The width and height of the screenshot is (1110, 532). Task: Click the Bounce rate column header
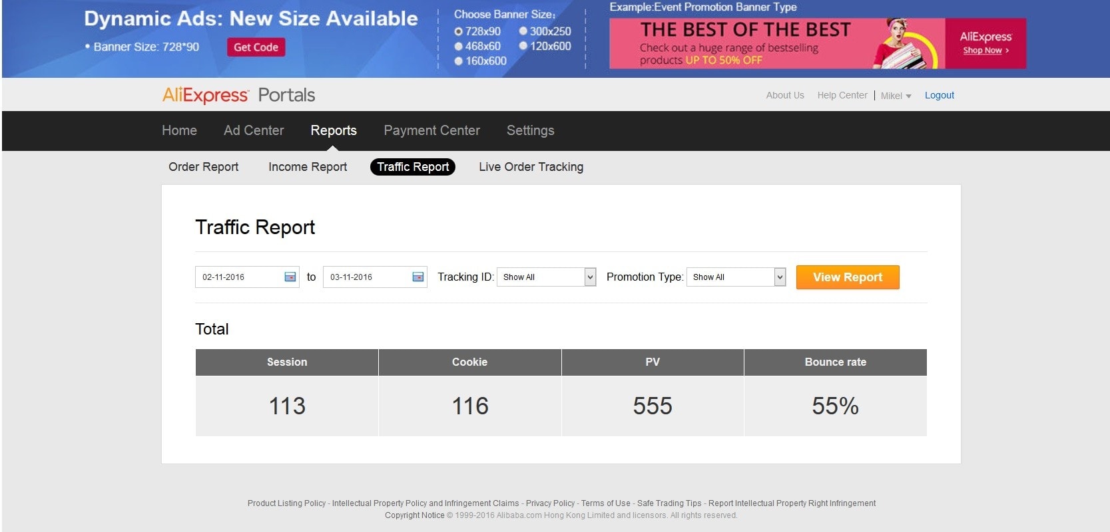click(x=836, y=362)
